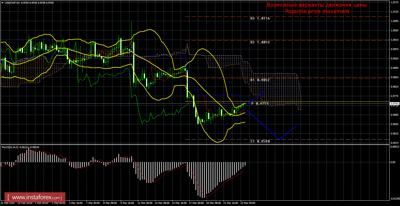This screenshot has height=206, width=400.
Task: Click MACD scale value 0.00623
Action: coord(395,147)
